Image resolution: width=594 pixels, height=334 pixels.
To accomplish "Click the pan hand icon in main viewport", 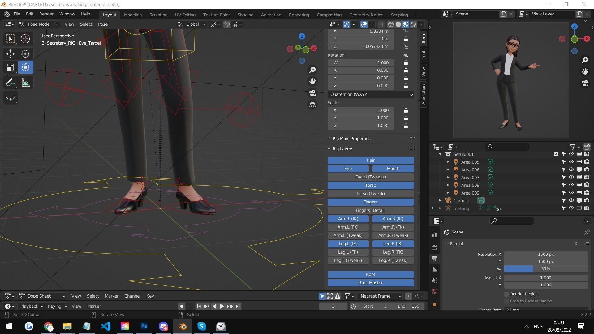I will coord(312,81).
